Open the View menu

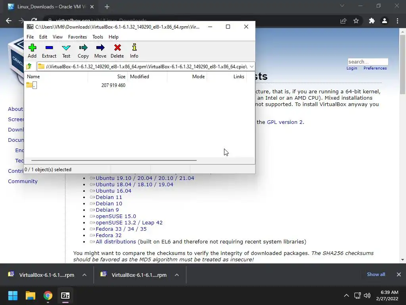[x=57, y=37]
